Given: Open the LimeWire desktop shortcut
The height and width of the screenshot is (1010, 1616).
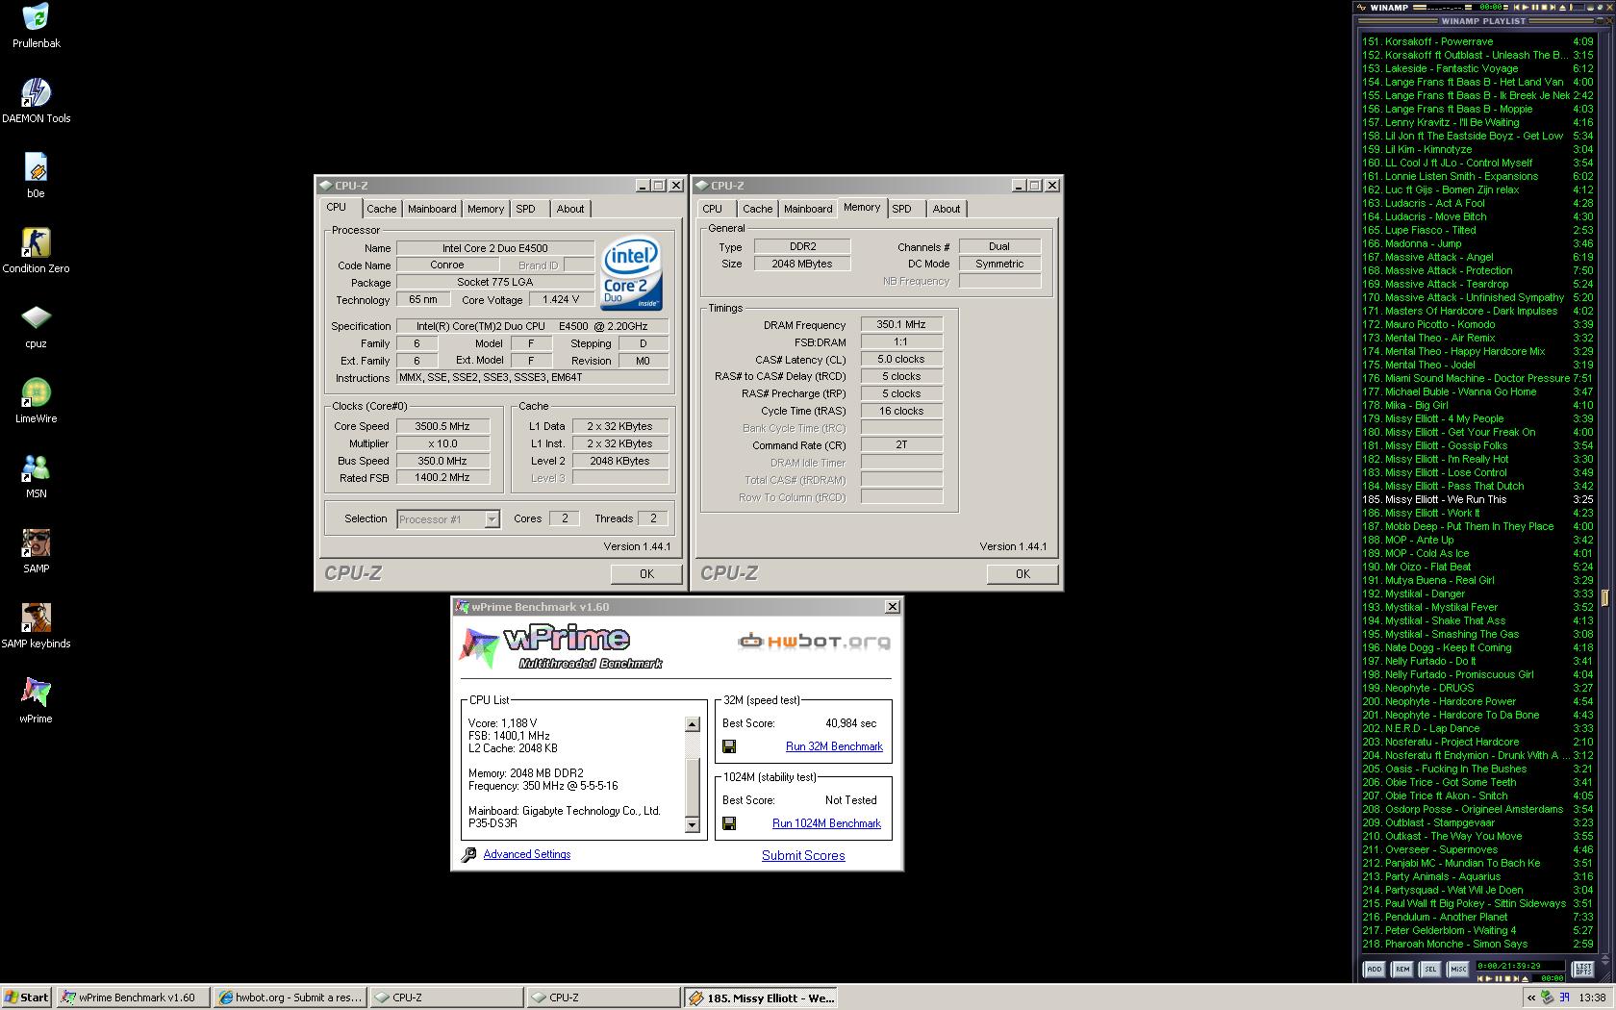Looking at the screenshot, I should coord(36,392).
